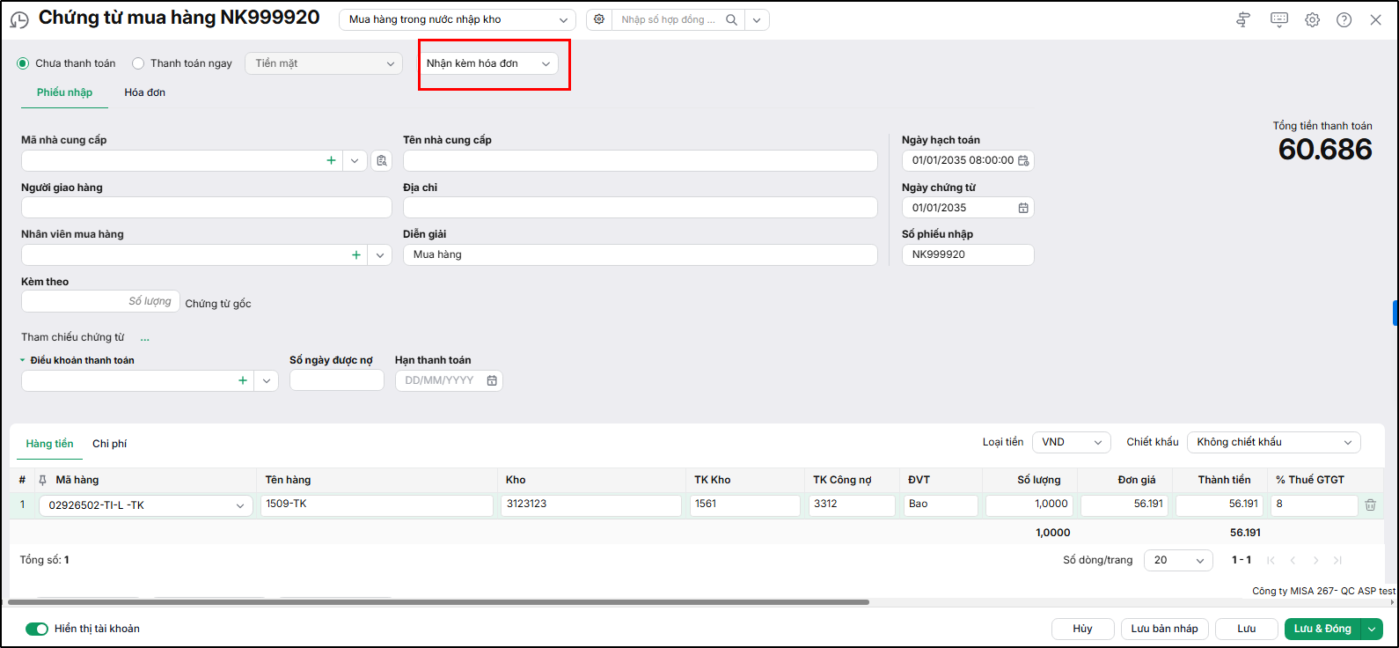Select the Thanh toán ngay radio option

[138, 63]
